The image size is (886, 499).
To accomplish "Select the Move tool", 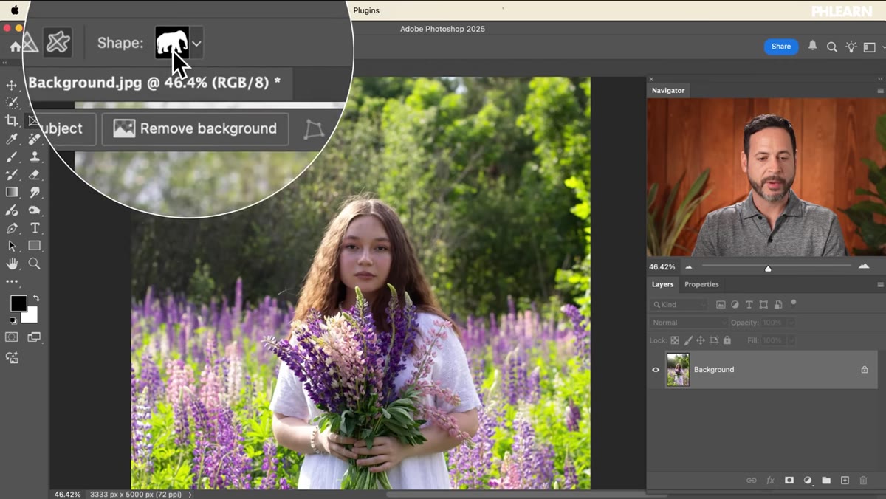I will click(12, 85).
